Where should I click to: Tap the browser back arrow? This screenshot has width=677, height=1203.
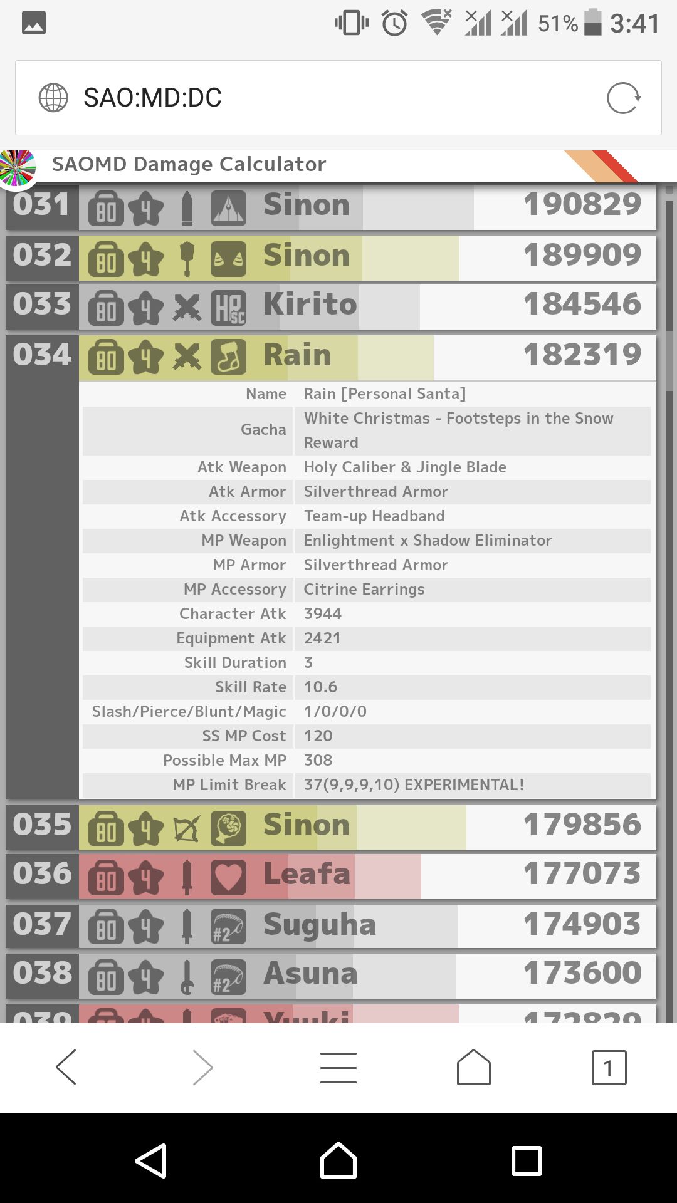click(66, 1067)
